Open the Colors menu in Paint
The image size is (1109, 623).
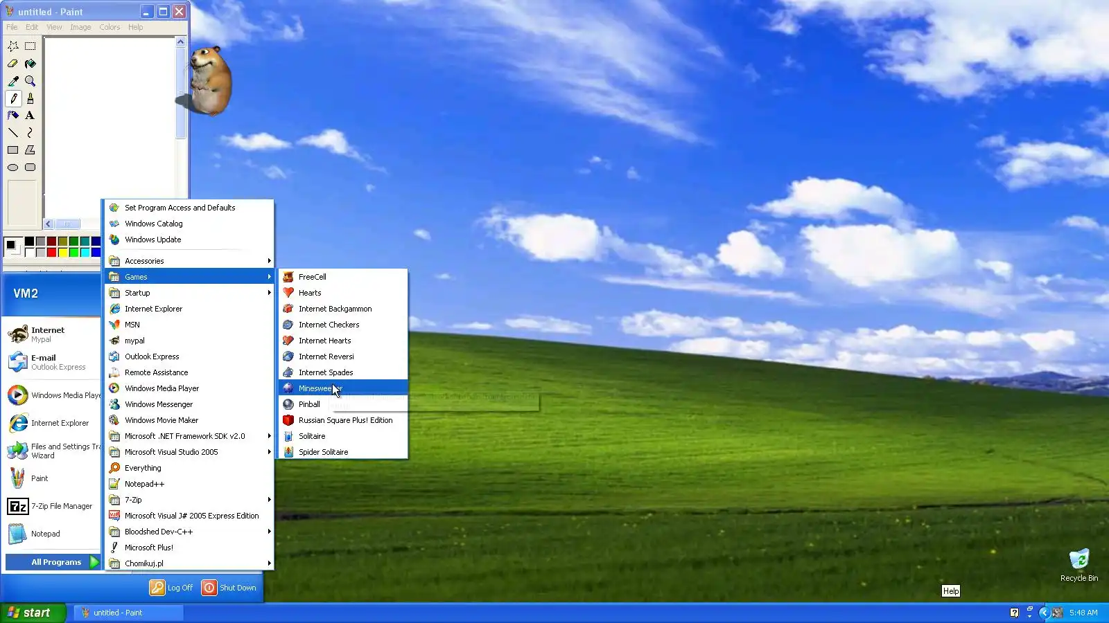click(x=110, y=27)
